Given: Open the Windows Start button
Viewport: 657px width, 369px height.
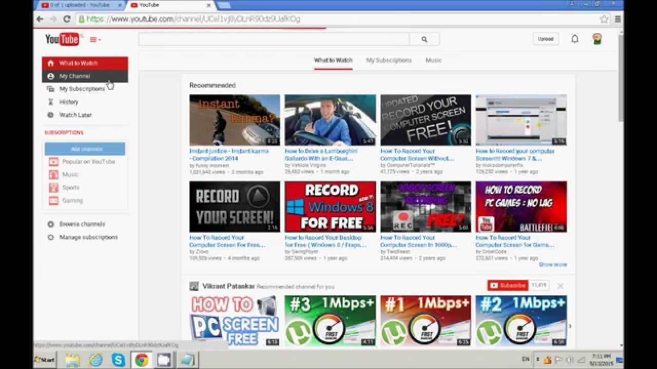Looking at the screenshot, I should pyautogui.click(x=45, y=360).
